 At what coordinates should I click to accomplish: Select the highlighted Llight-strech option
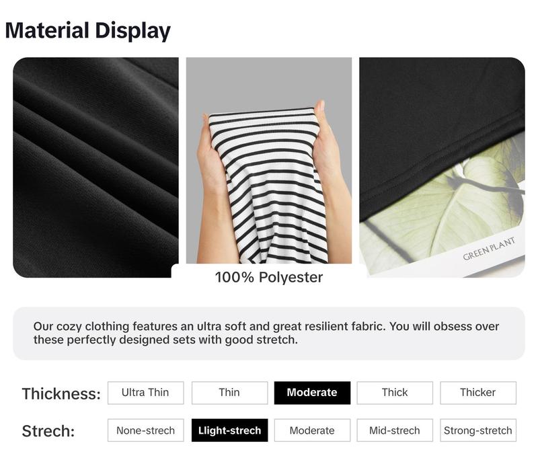click(x=229, y=430)
